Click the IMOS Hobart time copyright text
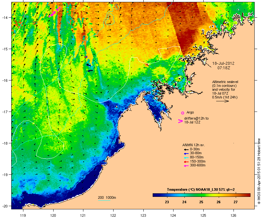This screenshot has height=218, width=263. 259,171
